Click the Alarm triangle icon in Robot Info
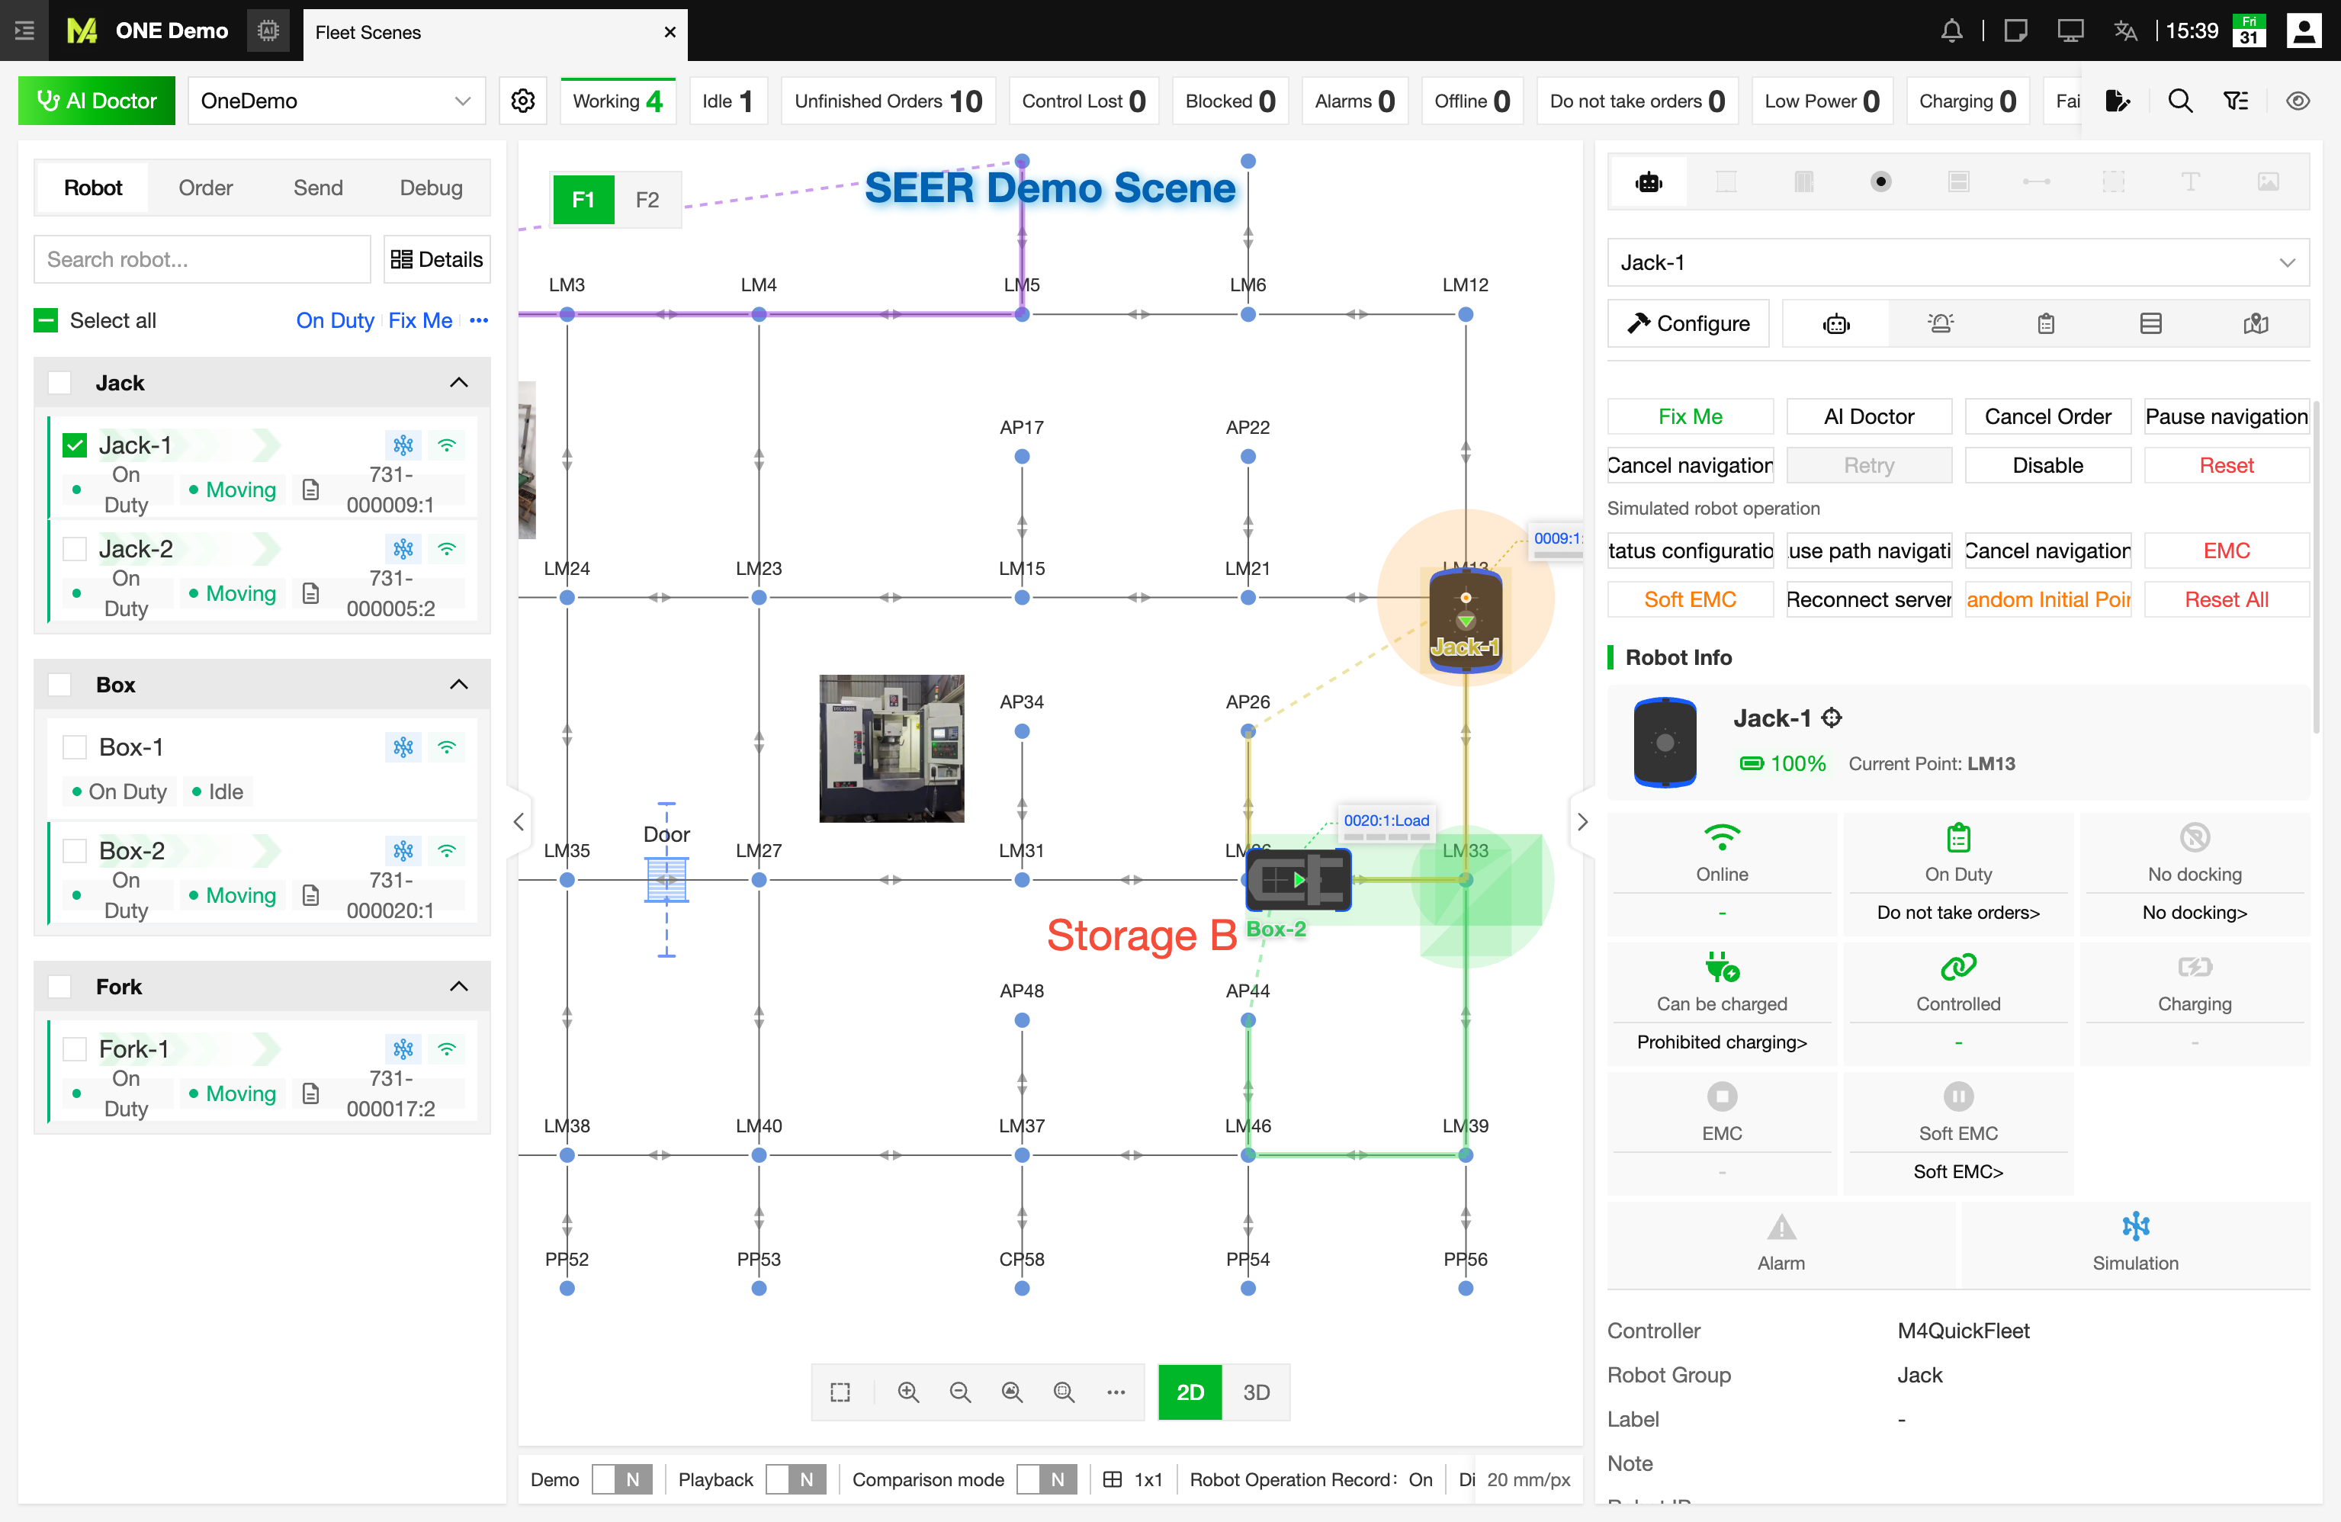Image resolution: width=2341 pixels, height=1522 pixels. [x=1781, y=1227]
